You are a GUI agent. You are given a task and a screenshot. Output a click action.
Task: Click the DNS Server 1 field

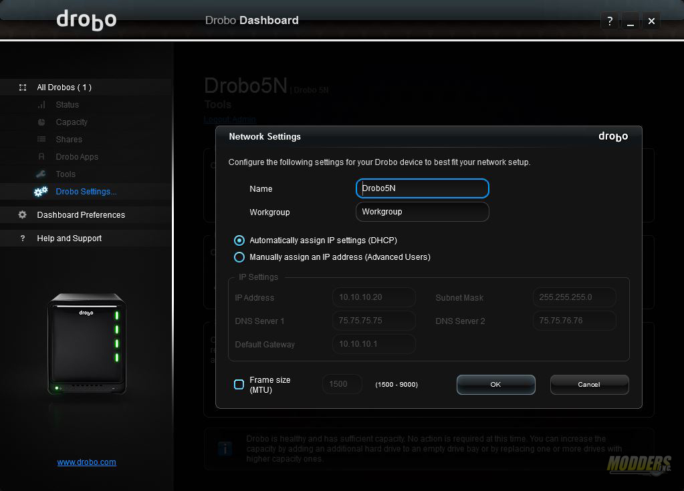374,321
